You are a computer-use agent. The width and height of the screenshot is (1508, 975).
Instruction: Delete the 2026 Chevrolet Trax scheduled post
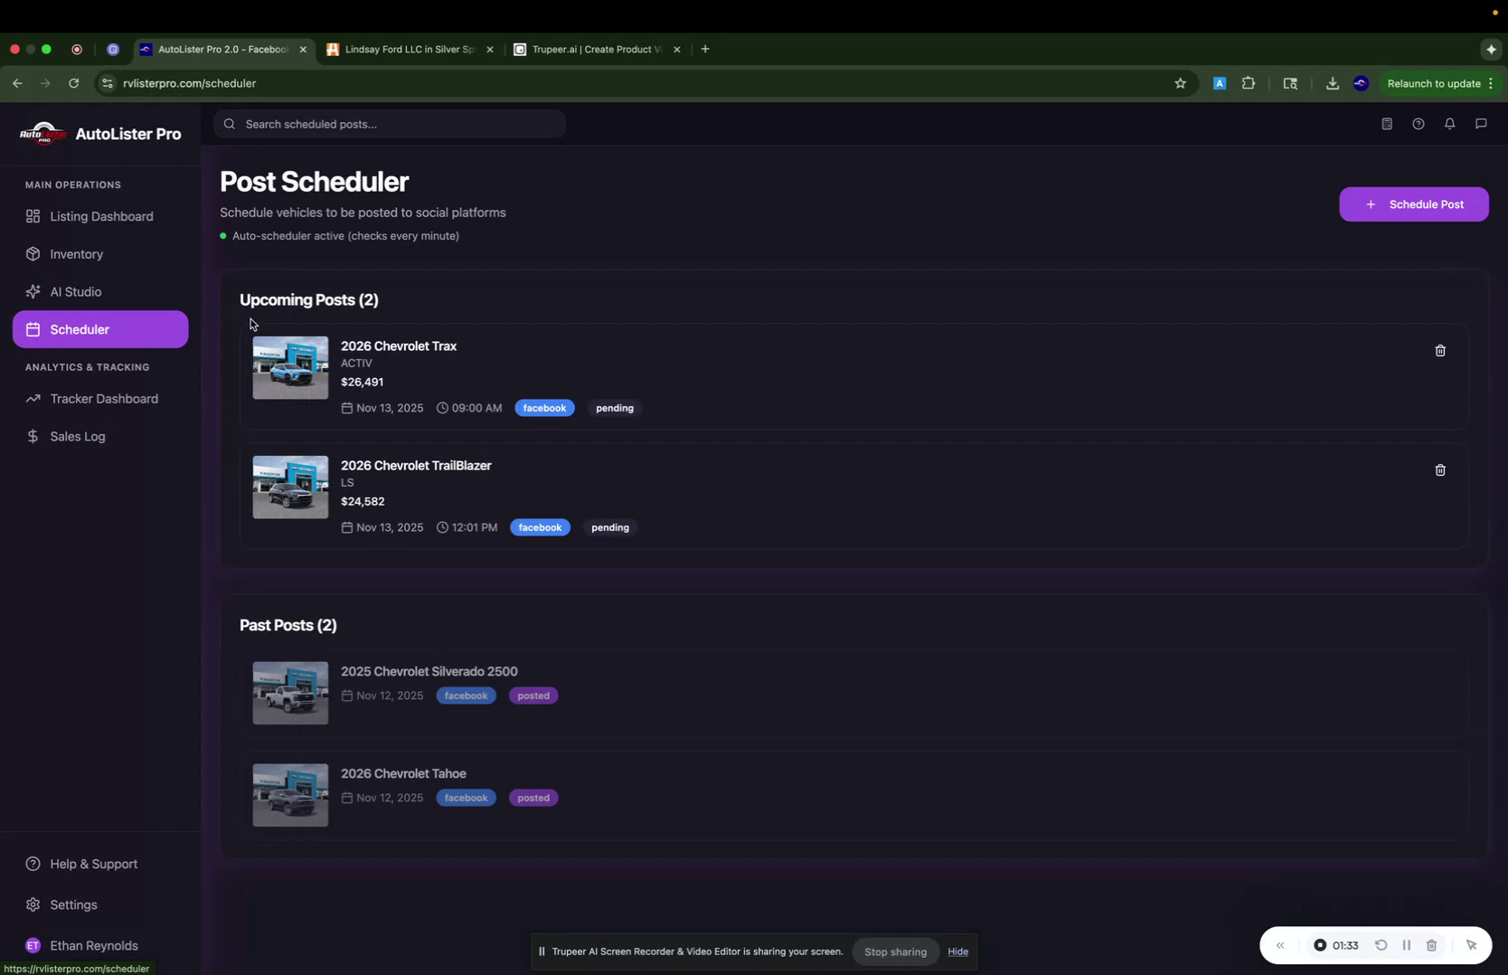(1440, 351)
